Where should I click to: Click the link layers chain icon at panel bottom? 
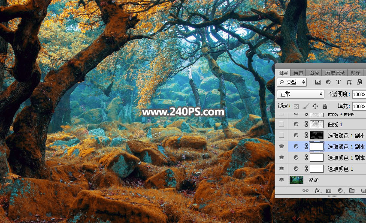[306, 190]
